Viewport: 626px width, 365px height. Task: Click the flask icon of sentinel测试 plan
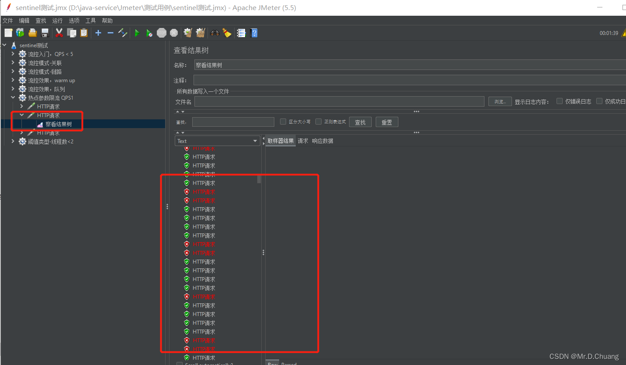click(x=14, y=45)
